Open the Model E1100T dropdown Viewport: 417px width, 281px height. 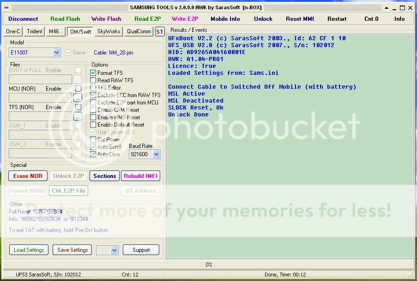tap(56, 52)
